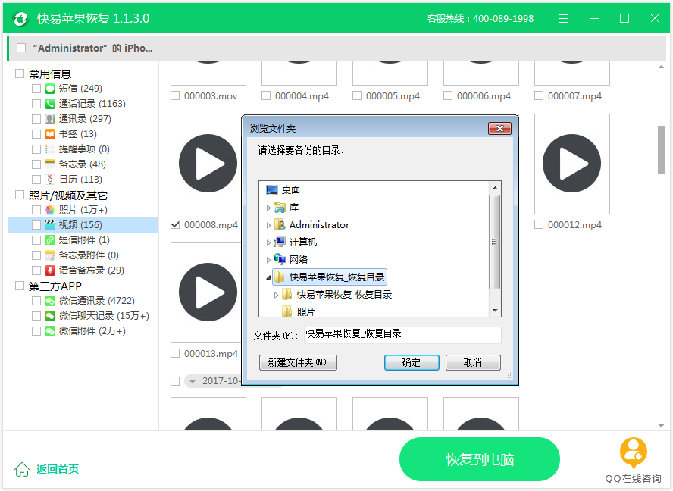The height and width of the screenshot is (491, 673).
Task: Click the 微信通讯录 WeChat icon
Action: (x=50, y=301)
